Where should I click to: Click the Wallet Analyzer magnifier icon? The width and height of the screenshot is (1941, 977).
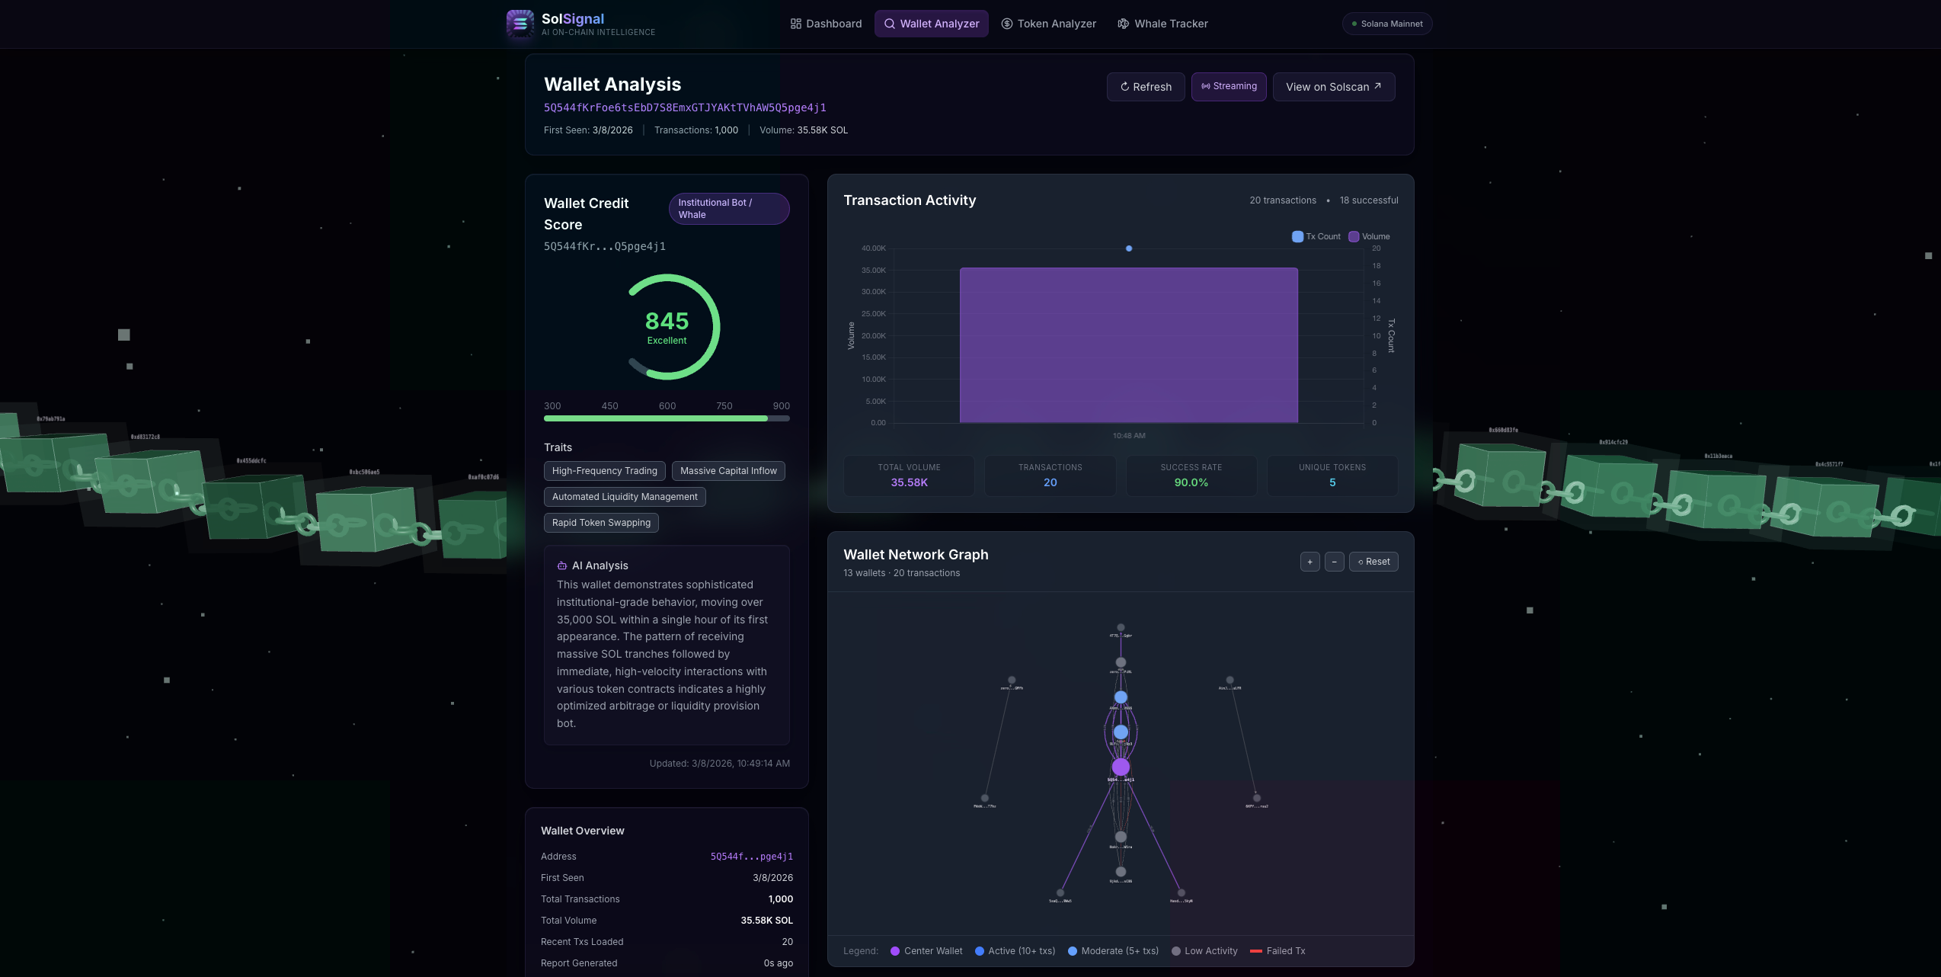889,24
